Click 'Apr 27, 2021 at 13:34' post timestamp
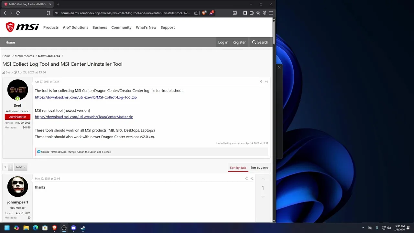 tap(47, 82)
